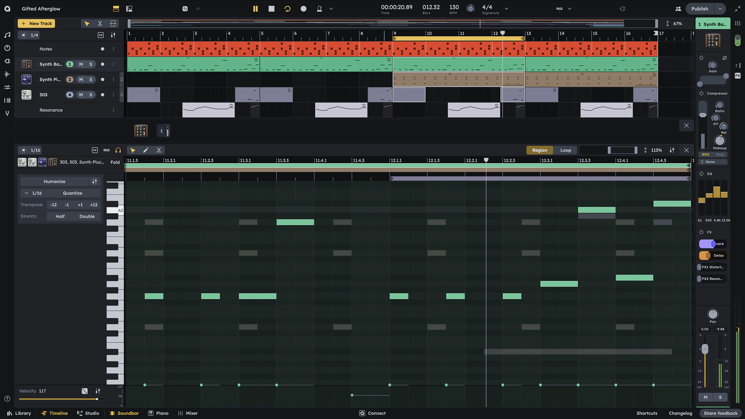Image resolution: width=745 pixels, height=419 pixels.
Task: Adjust the Delay FX send slider
Action: point(708,255)
